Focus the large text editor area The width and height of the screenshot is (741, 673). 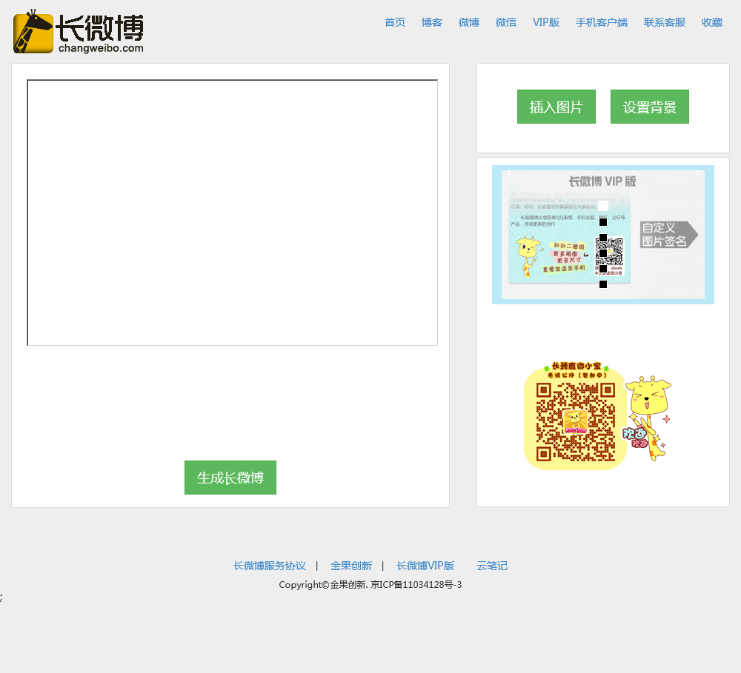pos(233,212)
